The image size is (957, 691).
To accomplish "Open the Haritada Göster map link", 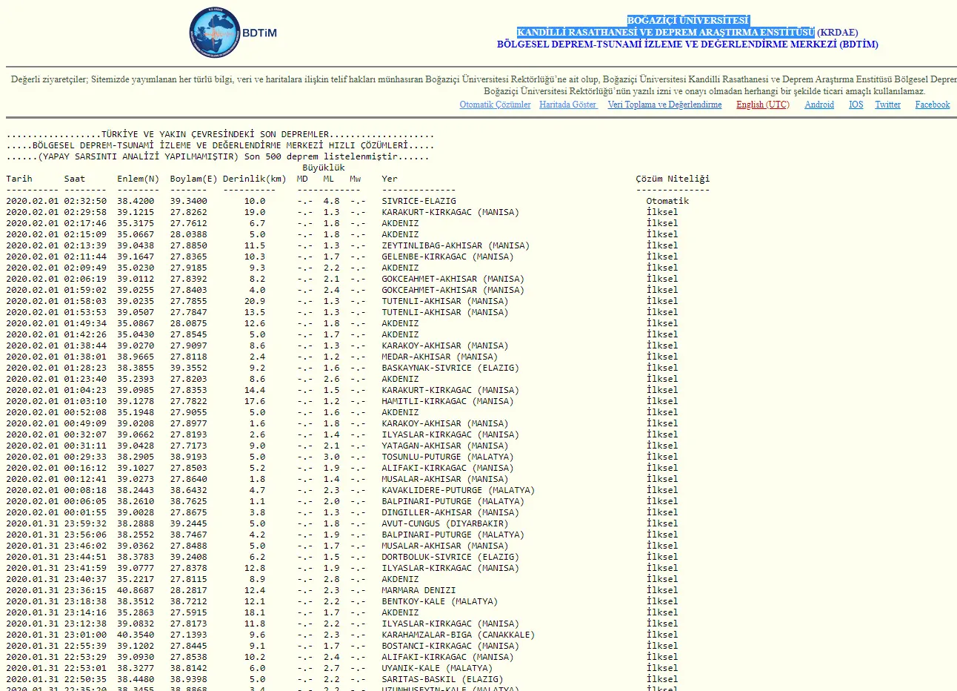I will [x=568, y=105].
